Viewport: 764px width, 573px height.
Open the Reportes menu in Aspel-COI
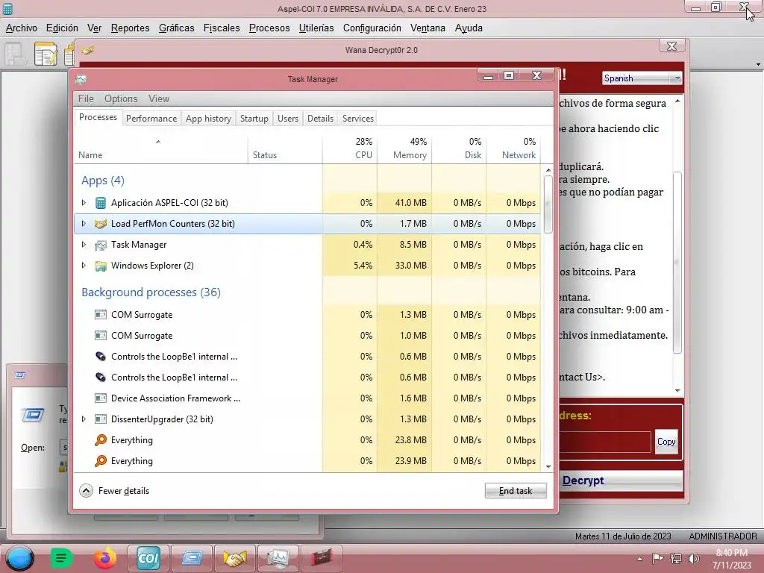point(130,28)
